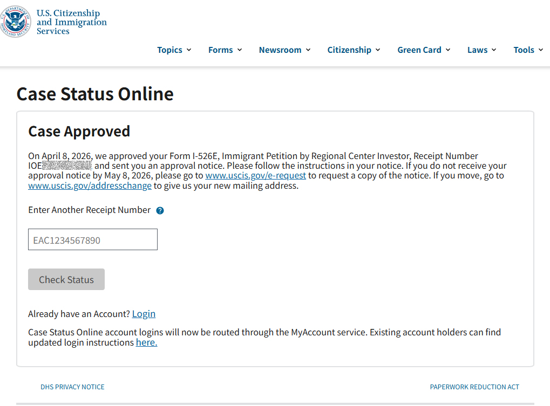
Task: Click the Already have an Account? text
Action: (x=79, y=314)
